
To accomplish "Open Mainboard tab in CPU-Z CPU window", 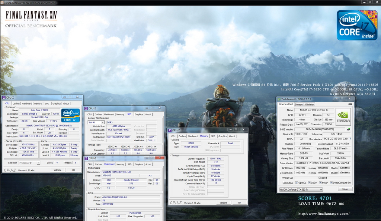I will pos(27,103).
